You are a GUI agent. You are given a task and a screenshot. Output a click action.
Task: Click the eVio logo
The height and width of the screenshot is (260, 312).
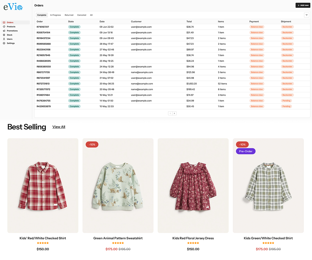[13, 8]
